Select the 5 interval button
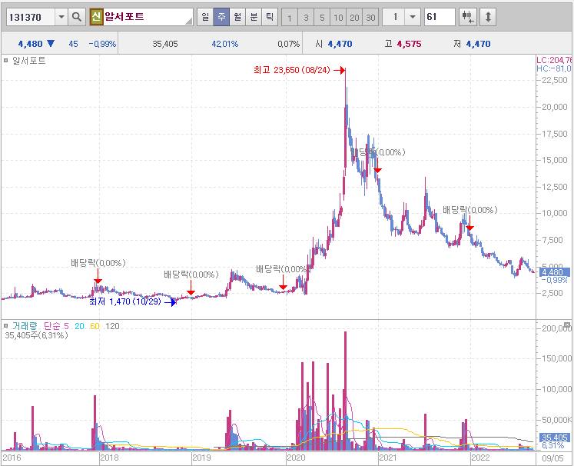 [x=322, y=17]
